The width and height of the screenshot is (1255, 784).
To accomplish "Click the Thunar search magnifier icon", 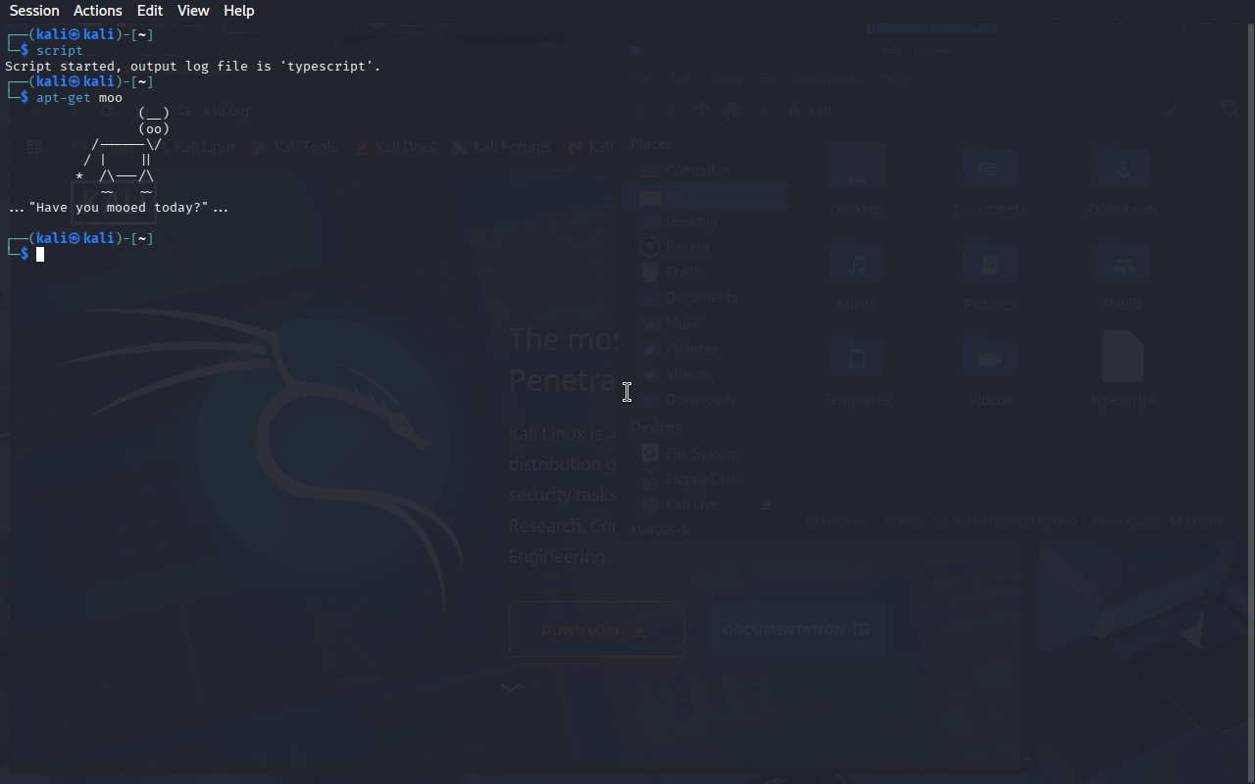I will [1230, 111].
